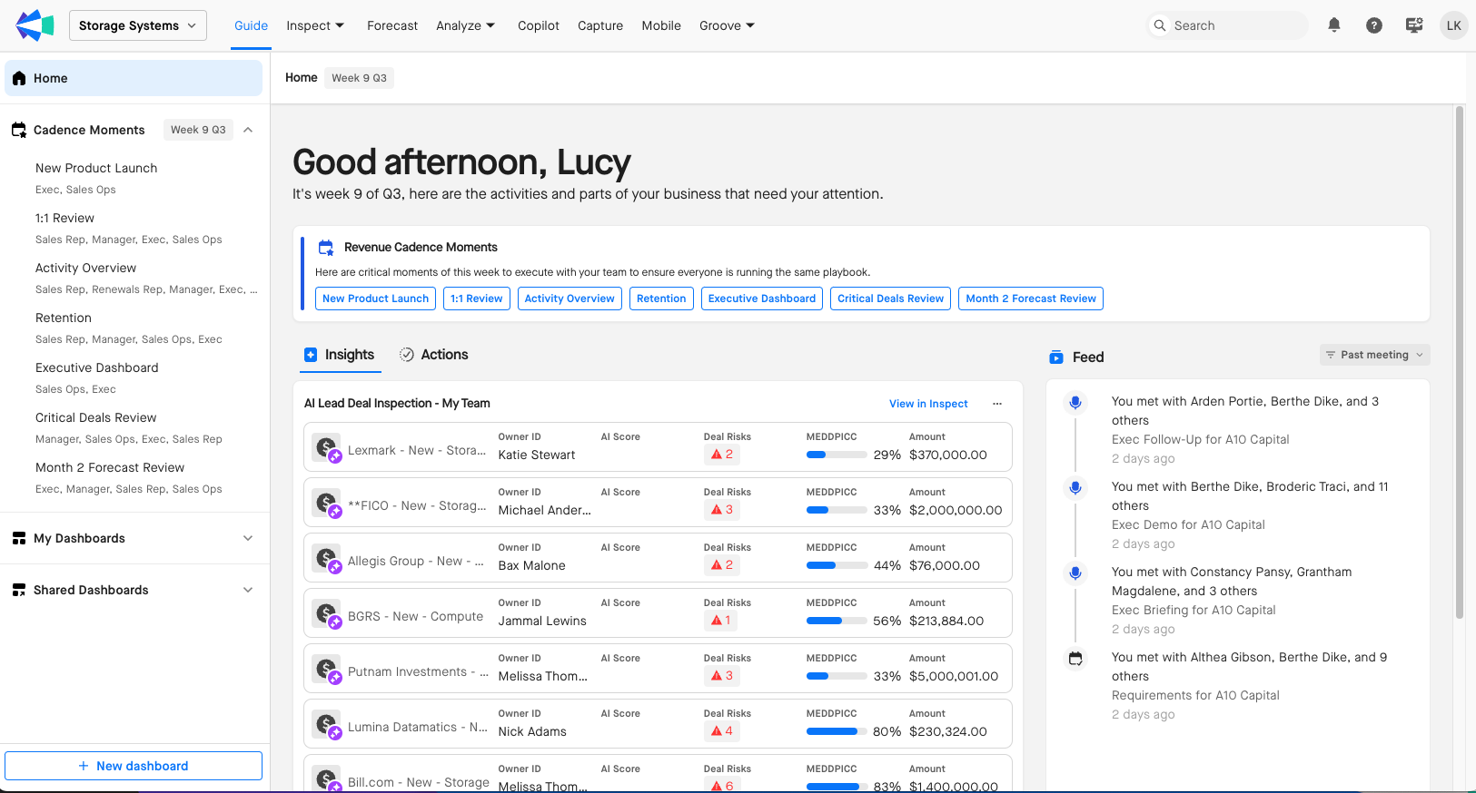The image size is (1476, 793).
Task: Click calendar icon for Requirements meeting
Action: [x=1075, y=659]
